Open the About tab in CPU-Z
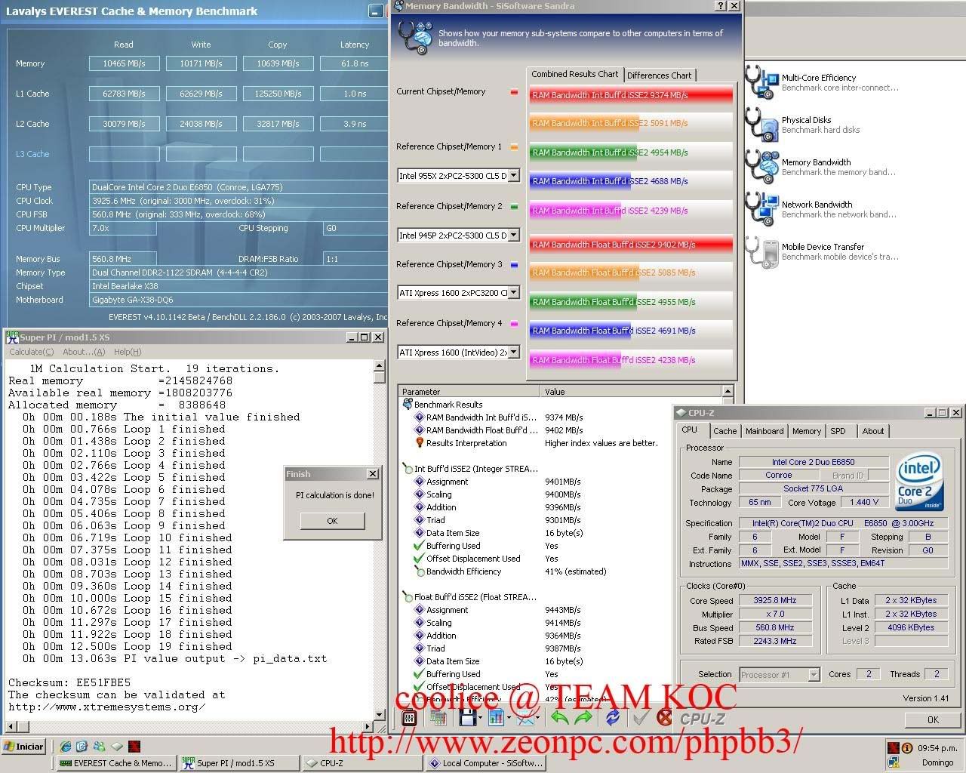Screen dimensions: 966x773 [873, 431]
